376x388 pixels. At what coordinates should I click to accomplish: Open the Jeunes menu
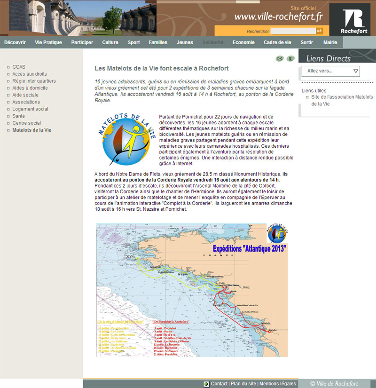coord(185,42)
